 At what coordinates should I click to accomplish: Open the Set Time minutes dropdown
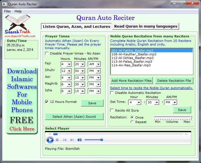point(157,102)
